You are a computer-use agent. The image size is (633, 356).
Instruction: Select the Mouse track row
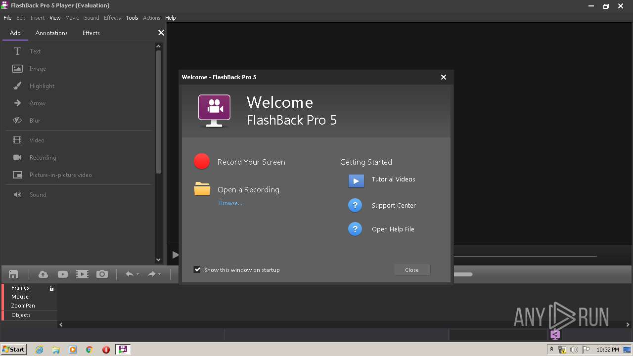coord(29,297)
